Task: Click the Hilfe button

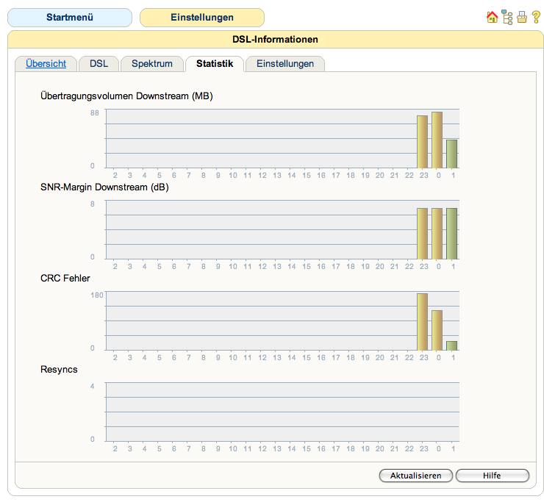Action: [x=493, y=476]
